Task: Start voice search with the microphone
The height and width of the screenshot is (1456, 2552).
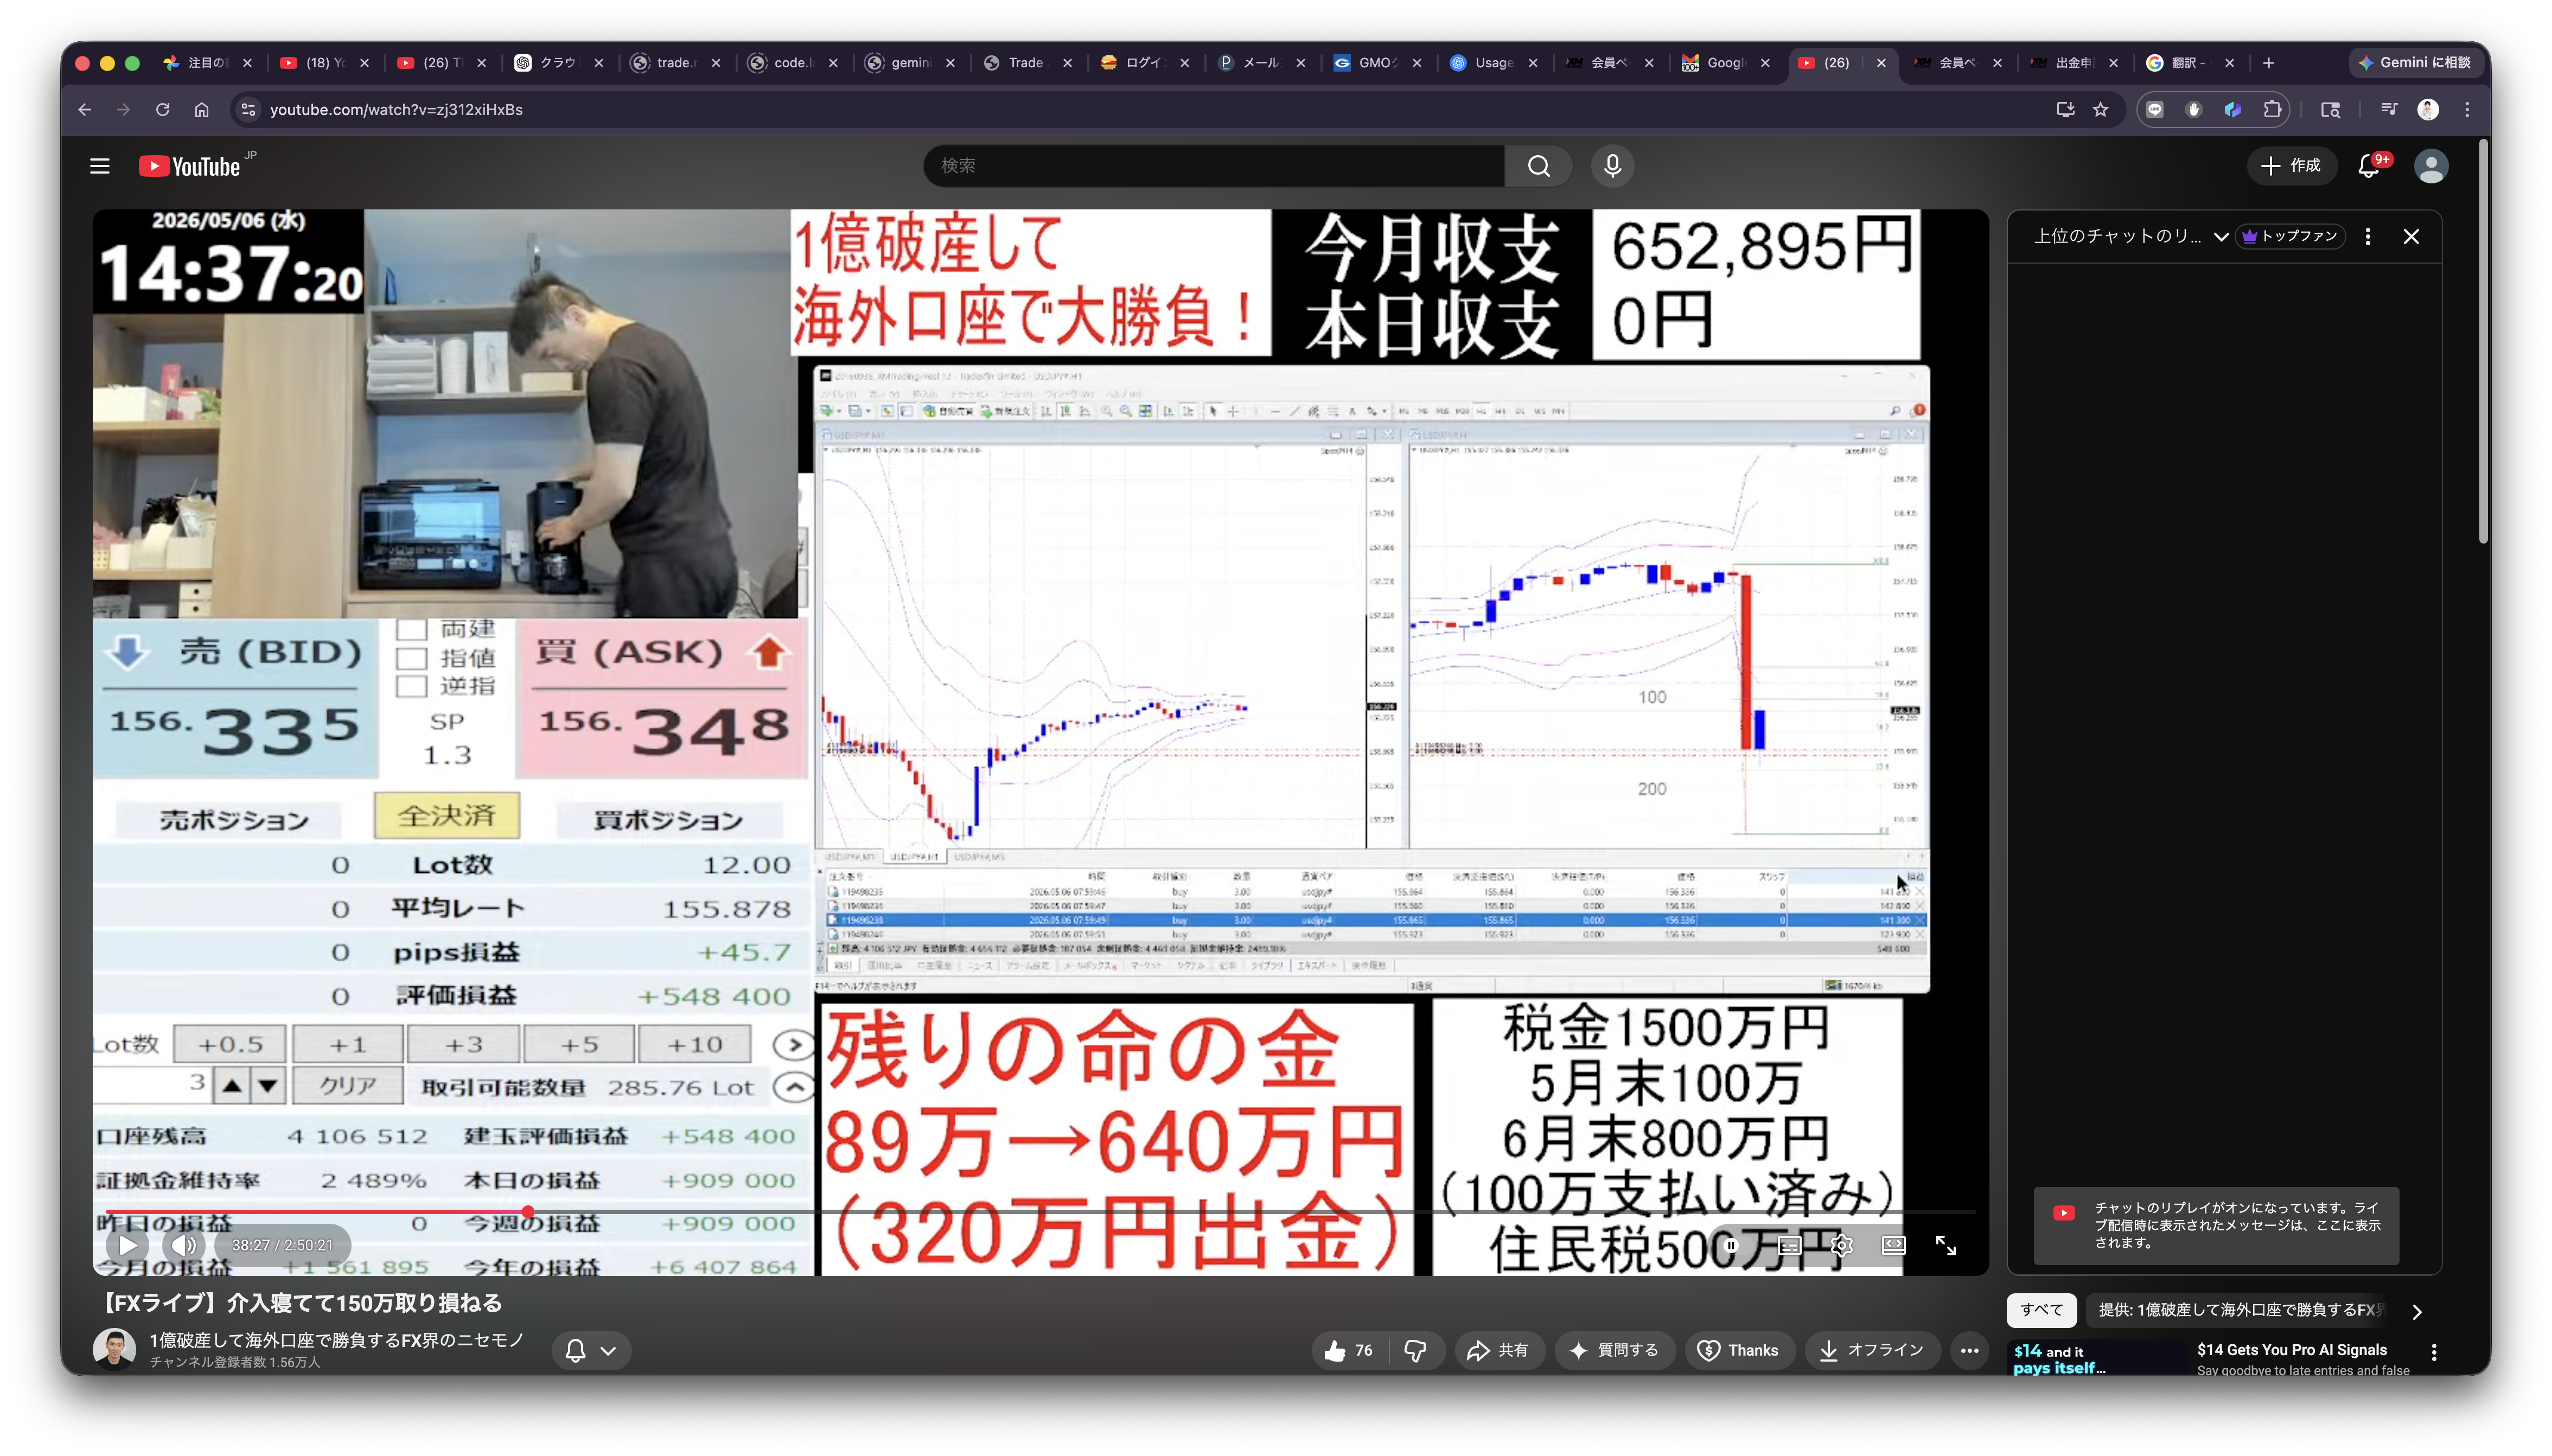Action: click(x=1612, y=166)
